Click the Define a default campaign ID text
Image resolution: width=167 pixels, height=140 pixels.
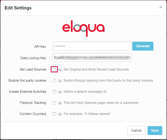(x=85, y=92)
